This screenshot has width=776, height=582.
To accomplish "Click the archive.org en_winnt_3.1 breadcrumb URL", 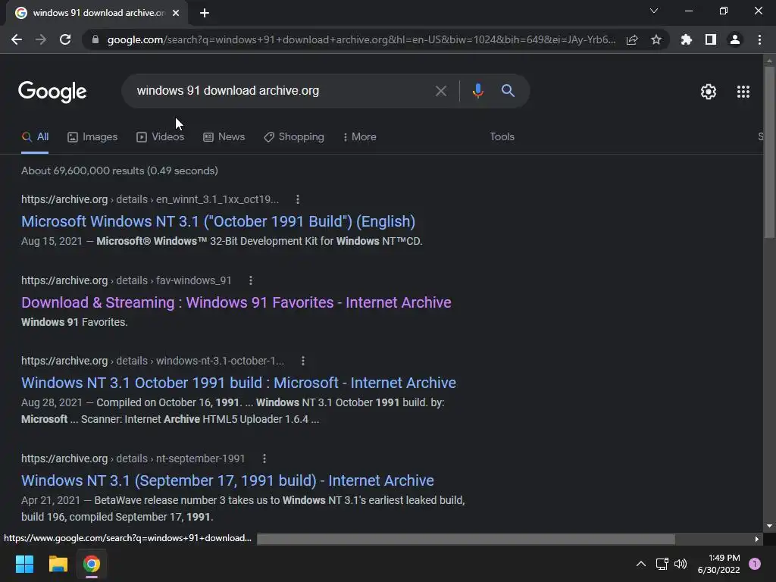I will (150, 199).
